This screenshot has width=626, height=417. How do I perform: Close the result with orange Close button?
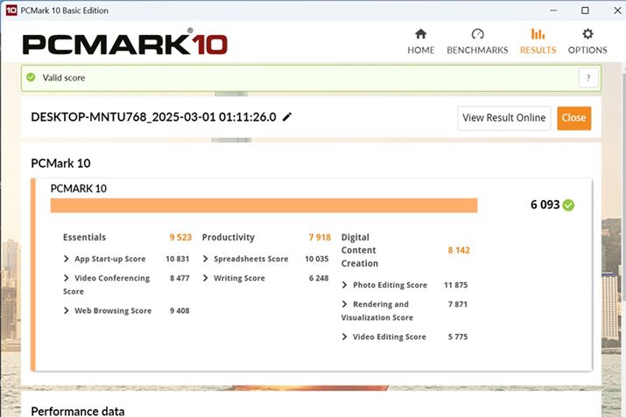[573, 118]
